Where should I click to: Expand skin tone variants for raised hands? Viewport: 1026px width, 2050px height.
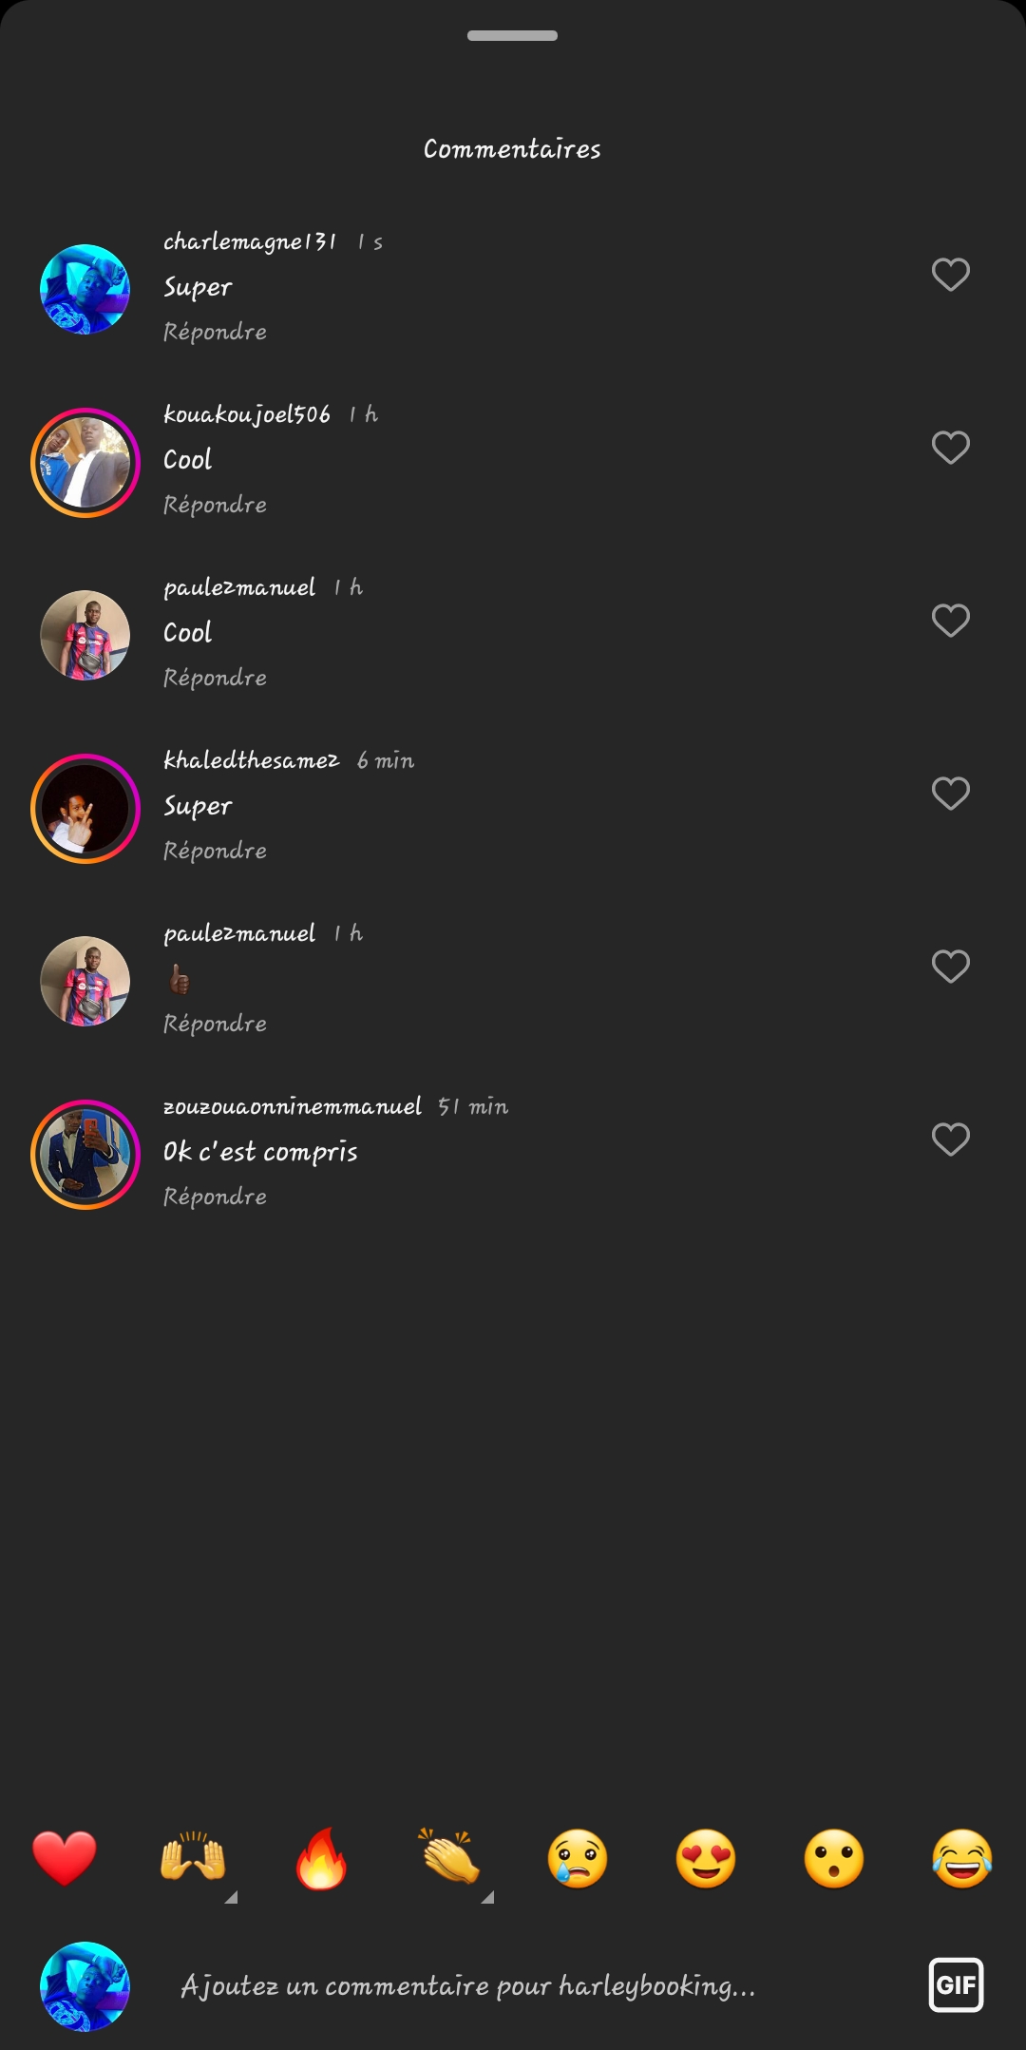(231, 1897)
